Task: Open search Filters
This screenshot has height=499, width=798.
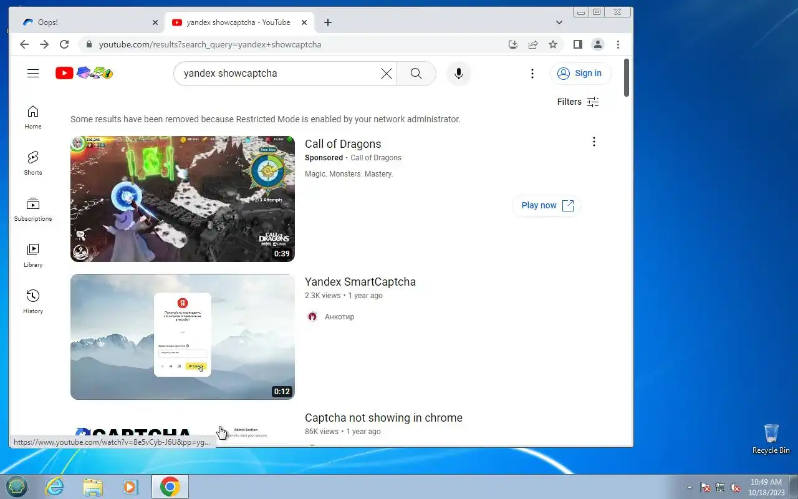Action: [x=578, y=102]
